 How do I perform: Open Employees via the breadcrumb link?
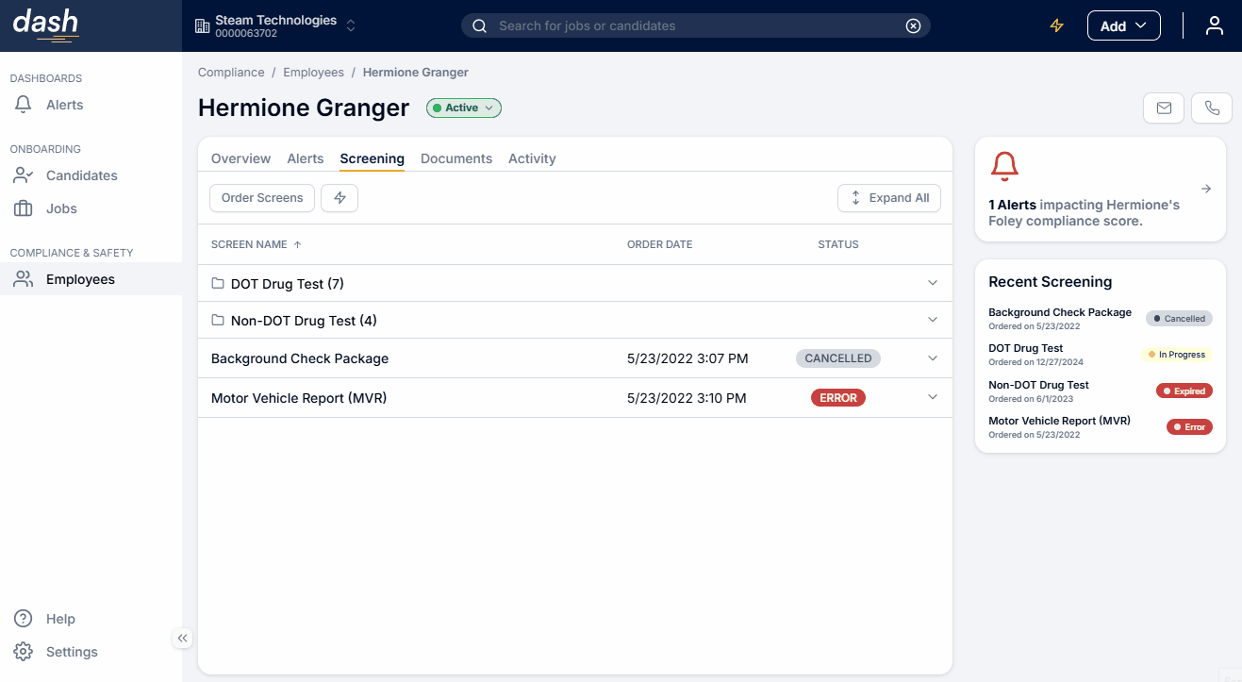coord(313,72)
